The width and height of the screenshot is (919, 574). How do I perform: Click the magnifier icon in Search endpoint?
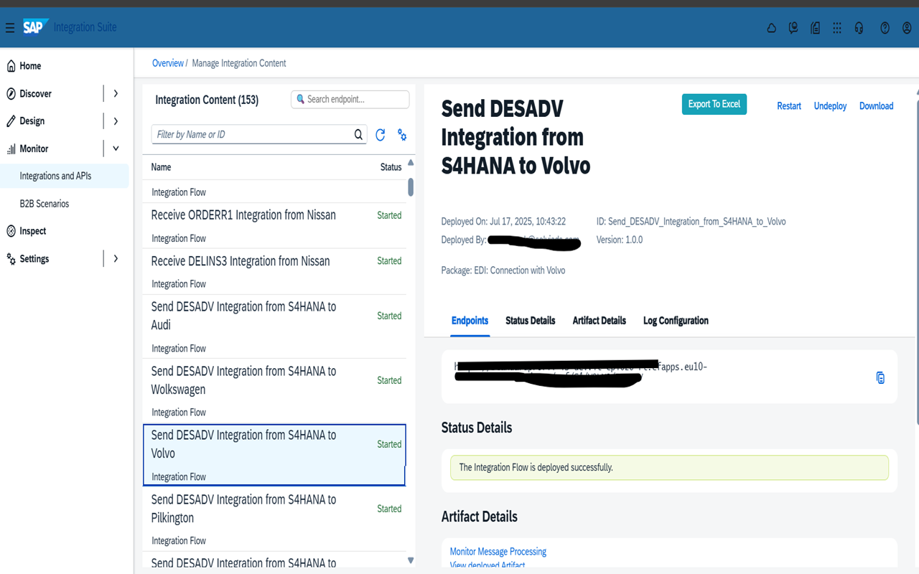(x=301, y=99)
